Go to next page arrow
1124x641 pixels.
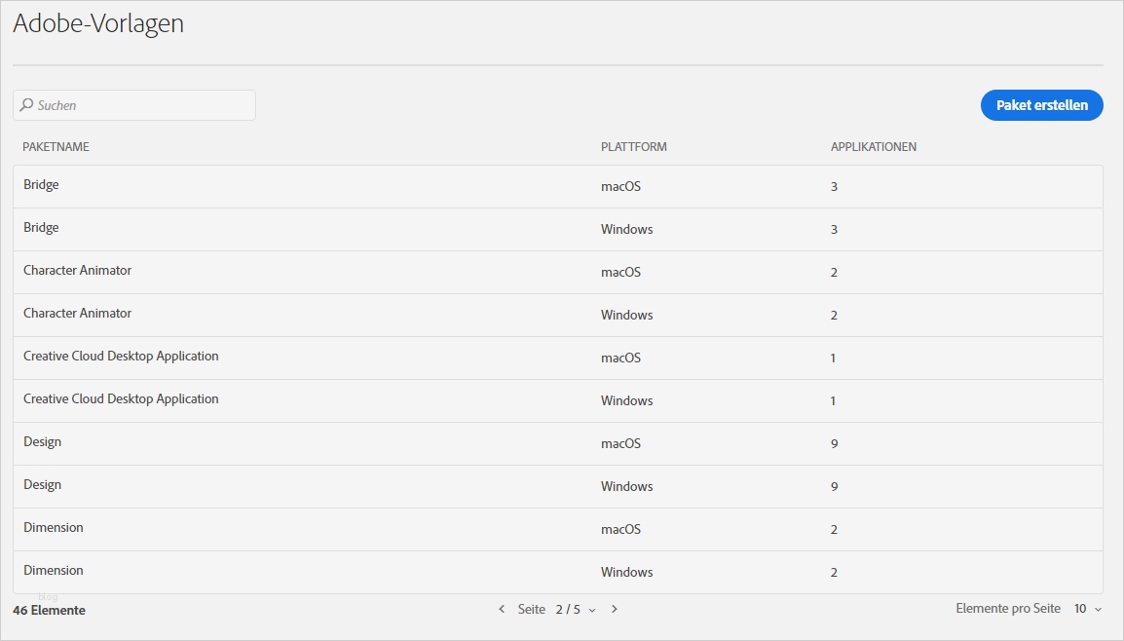[x=615, y=609]
